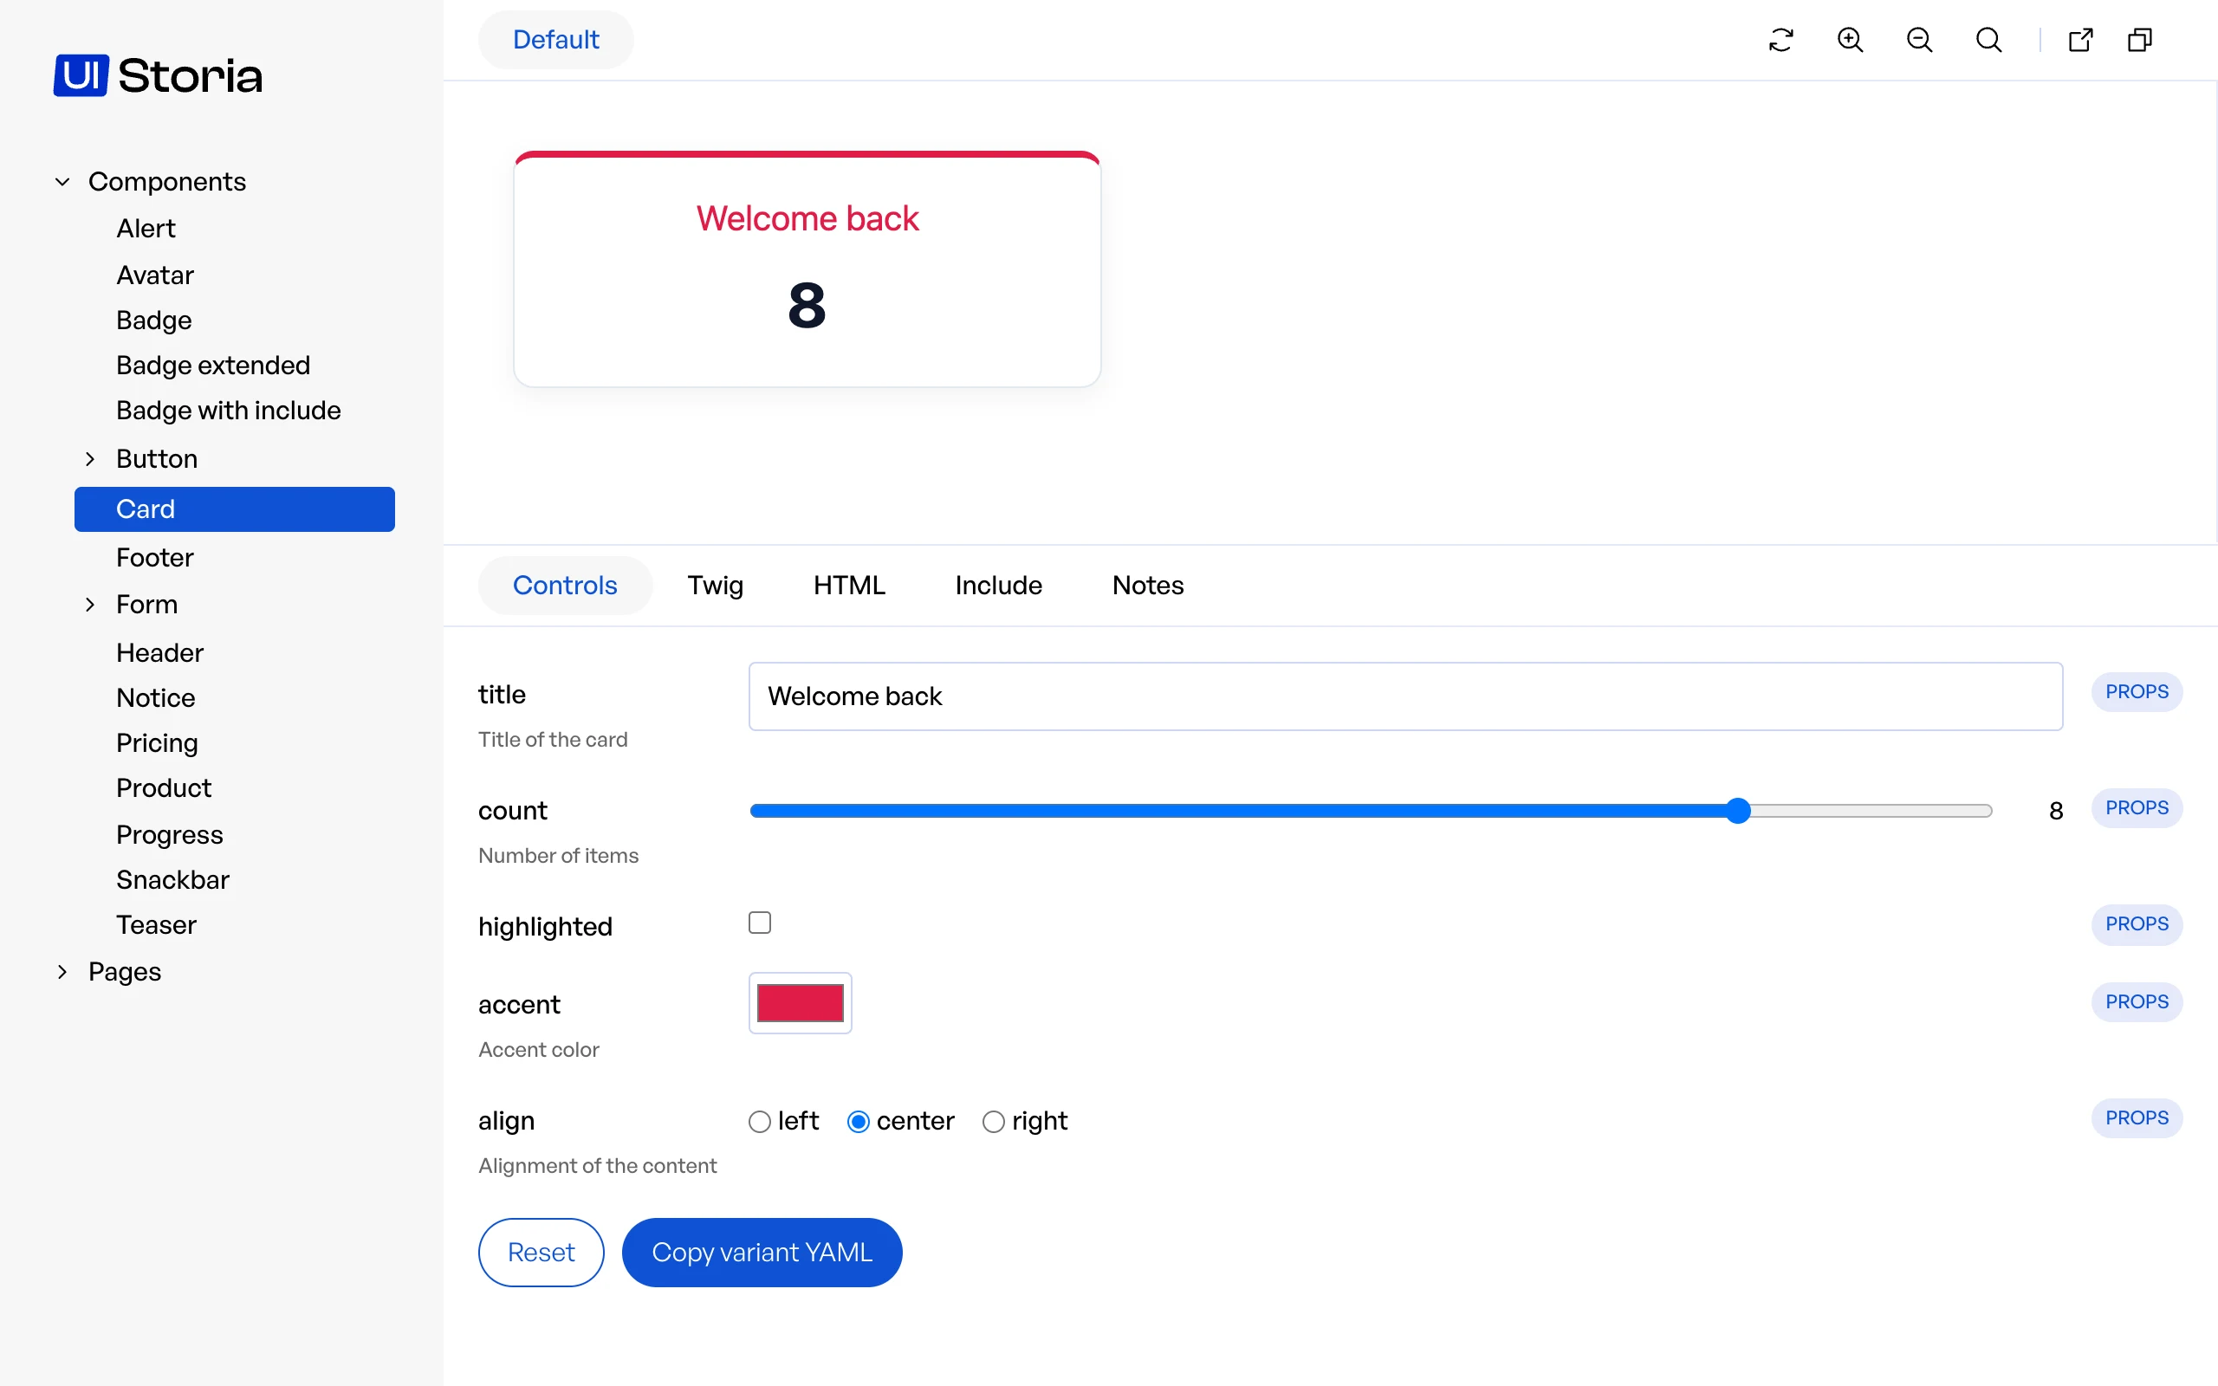Select the Default variant tab

pos(555,40)
